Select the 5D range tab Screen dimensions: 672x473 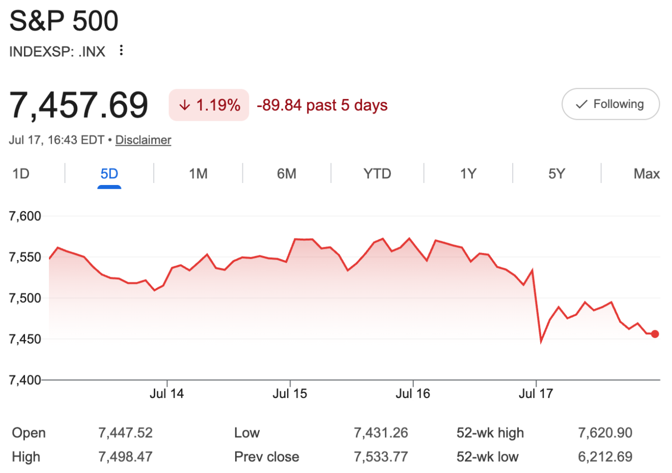pos(109,174)
